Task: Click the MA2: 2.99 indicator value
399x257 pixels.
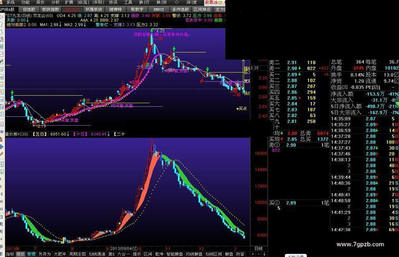Action: (75, 25)
